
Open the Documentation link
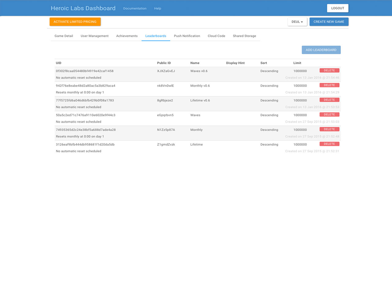135,9
